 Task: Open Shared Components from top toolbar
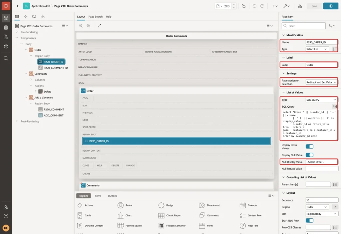[x=300, y=6]
